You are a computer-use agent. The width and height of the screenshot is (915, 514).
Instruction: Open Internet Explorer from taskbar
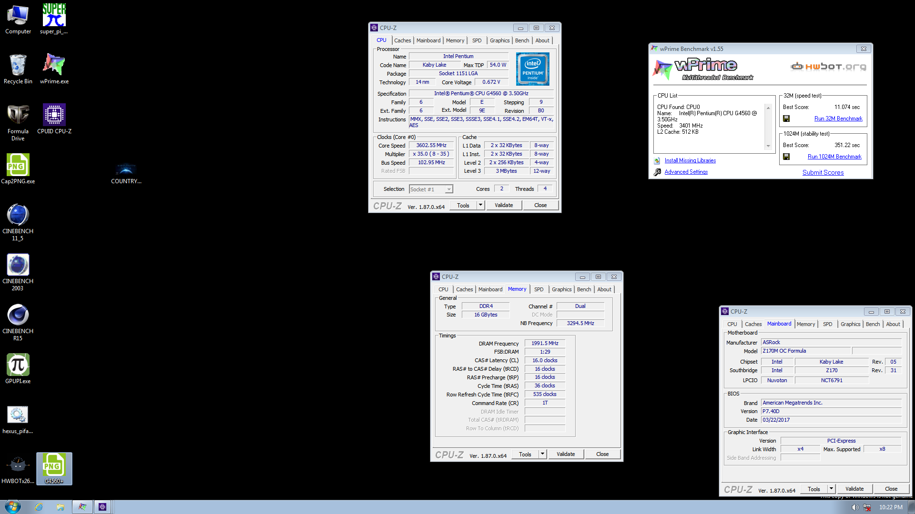39,507
